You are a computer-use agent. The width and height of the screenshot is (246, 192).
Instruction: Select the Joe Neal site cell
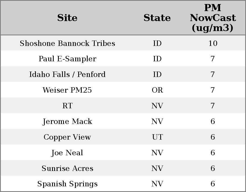[x=67, y=153]
